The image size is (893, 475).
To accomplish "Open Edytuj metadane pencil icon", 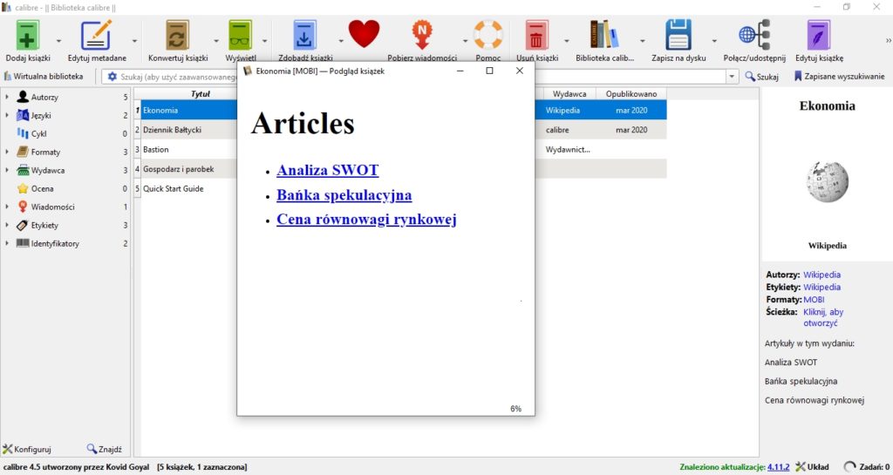I will 96,35.
